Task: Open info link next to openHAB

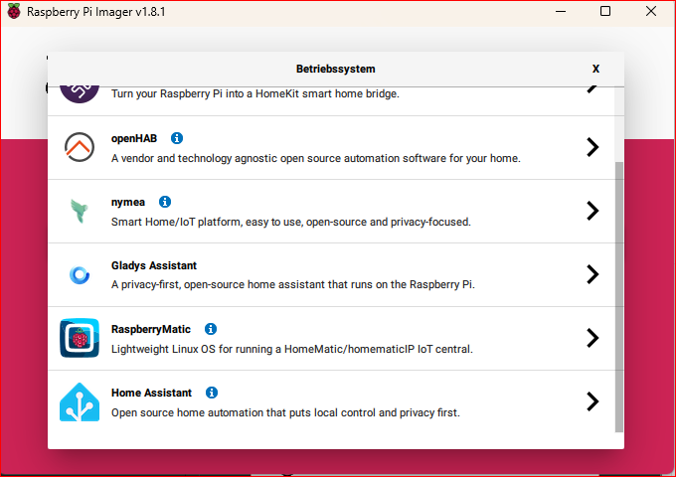Action: pos(177,138)
